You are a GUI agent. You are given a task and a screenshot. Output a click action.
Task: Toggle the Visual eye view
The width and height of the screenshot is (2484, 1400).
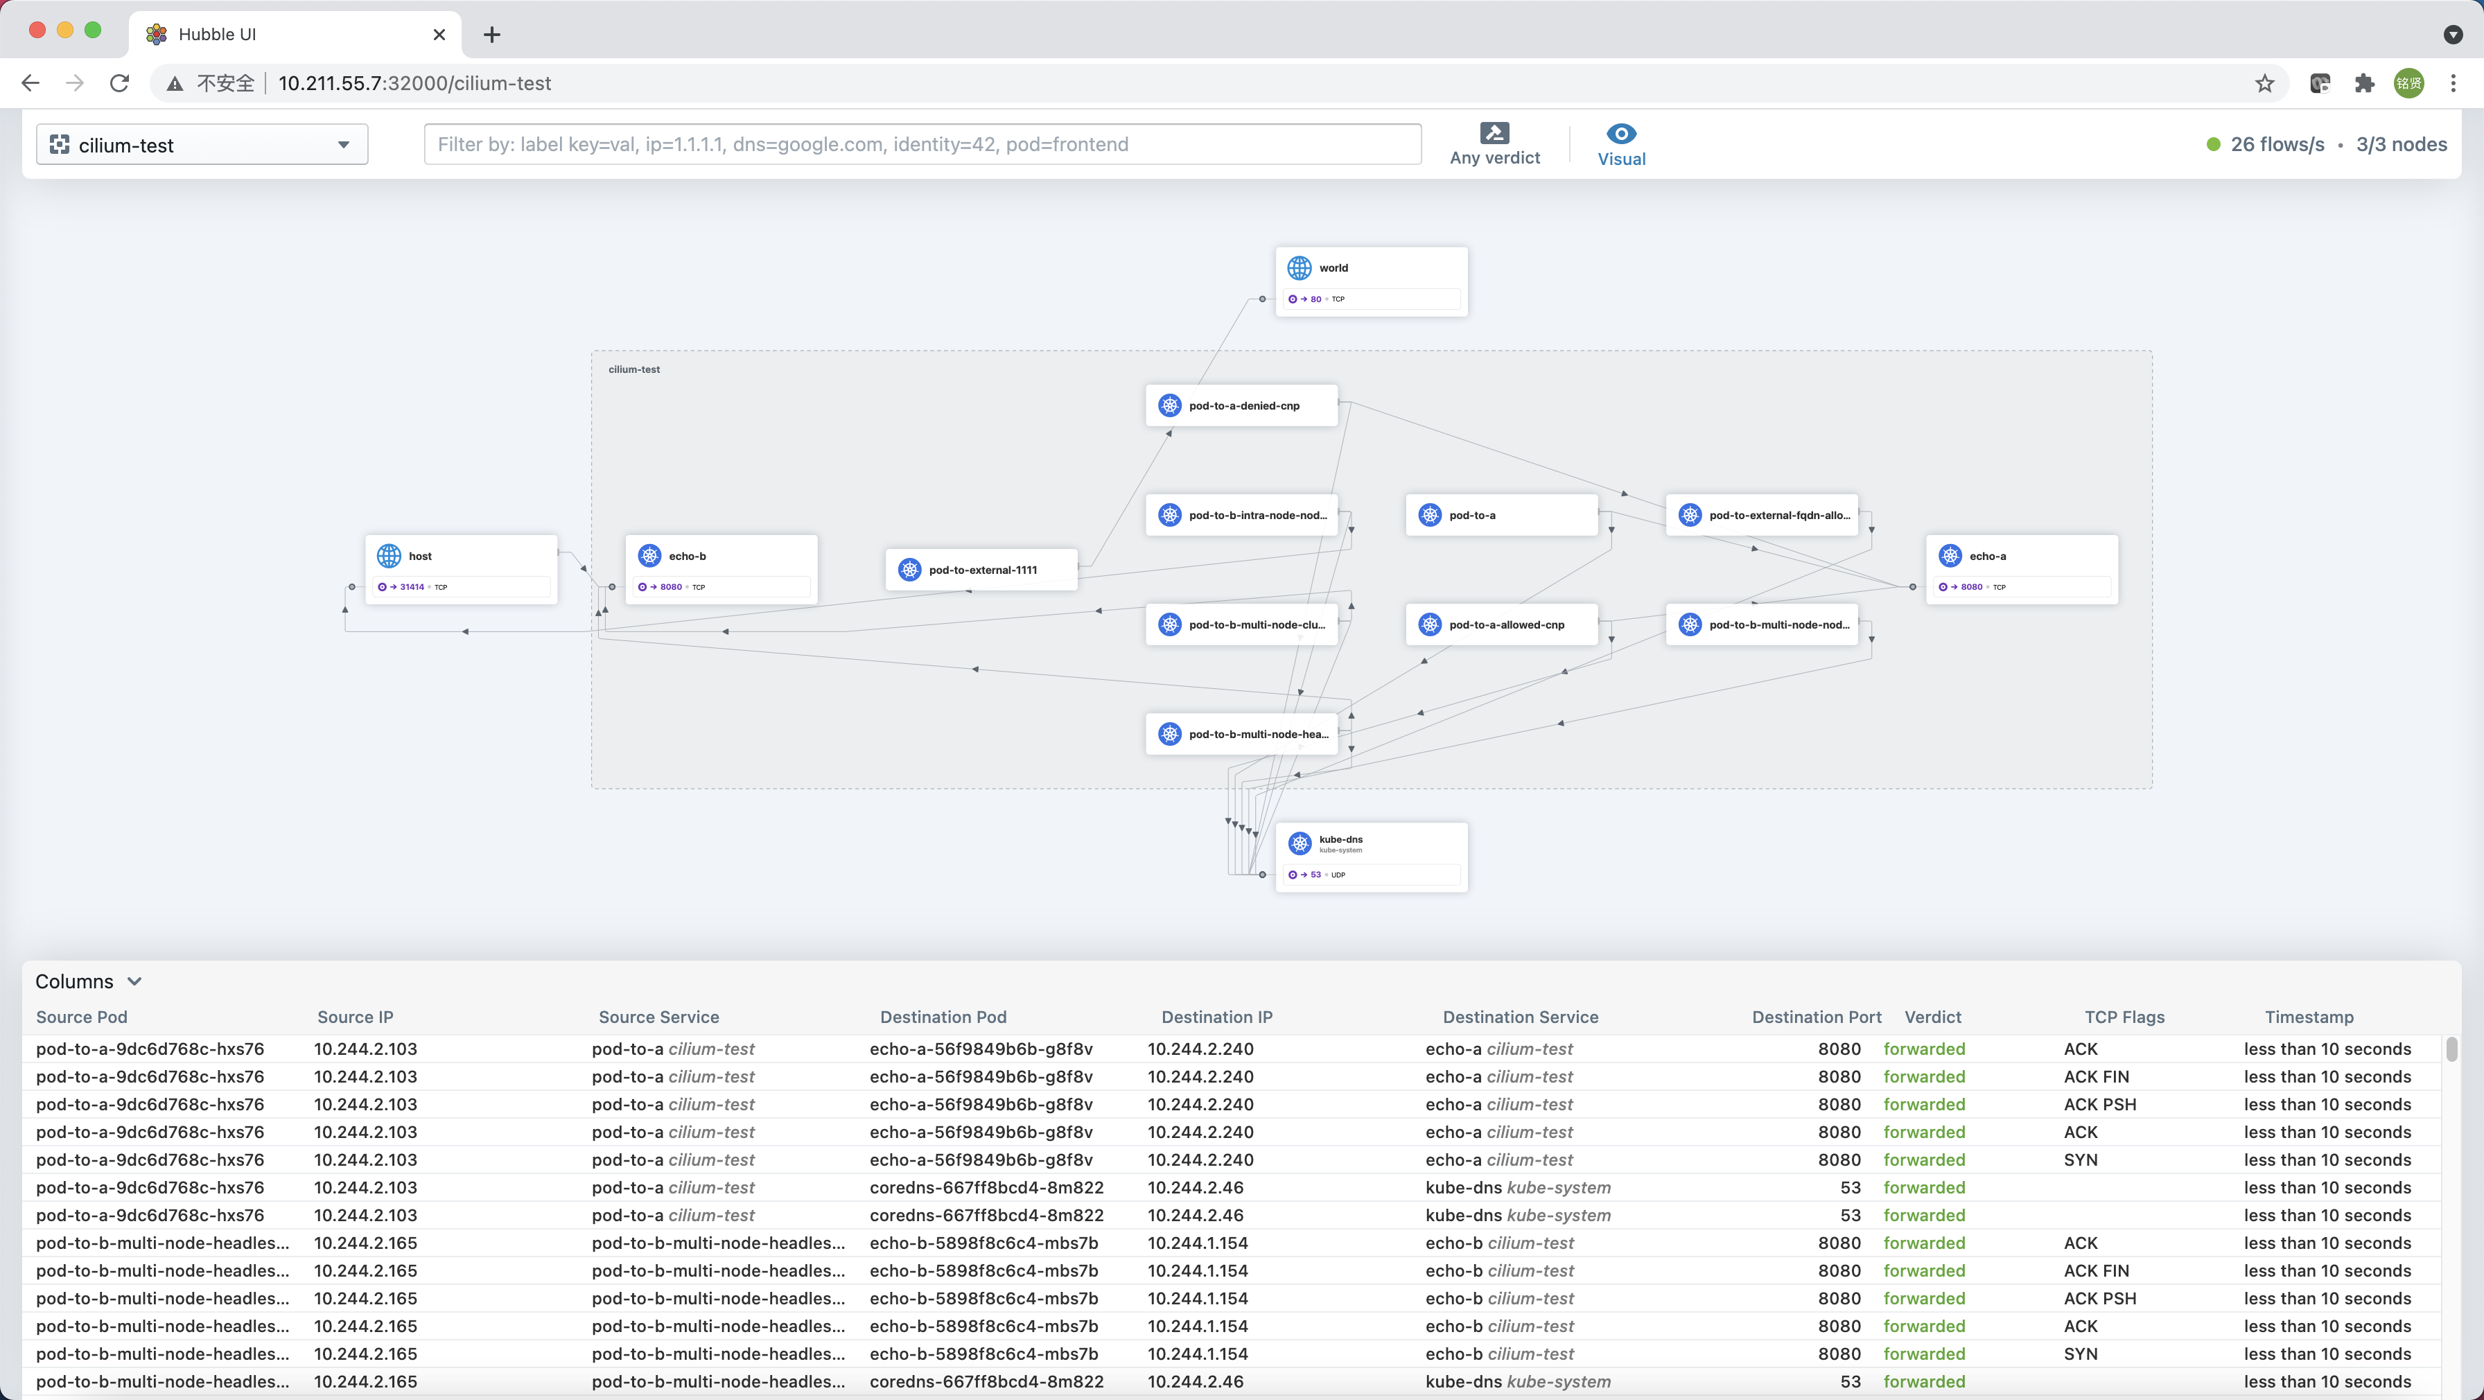tap(1621, 133)
